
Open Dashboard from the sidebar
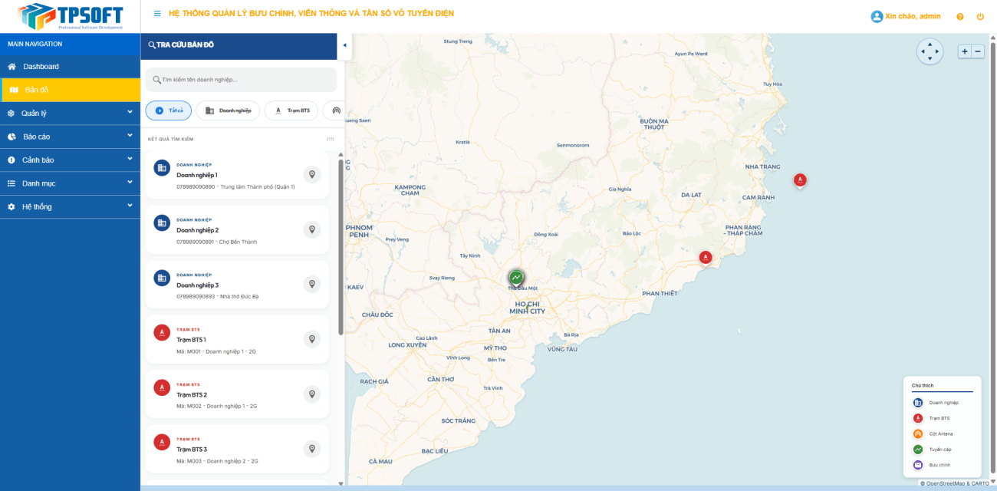click(41, 67)
